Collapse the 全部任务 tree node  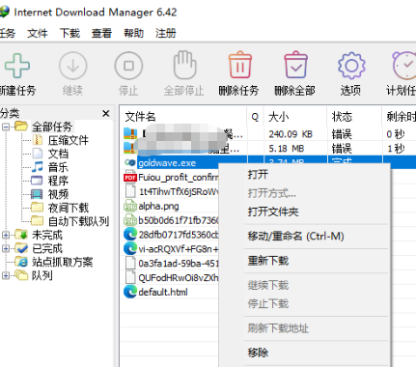click(x=6, y=127)
